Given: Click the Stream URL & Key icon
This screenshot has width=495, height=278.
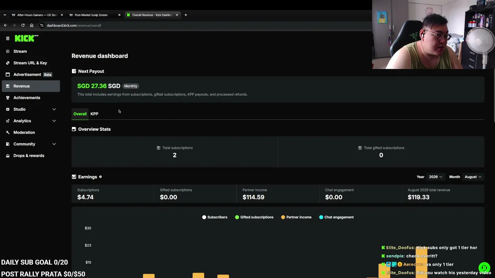Looking at the screenshot, I should 8,63.
